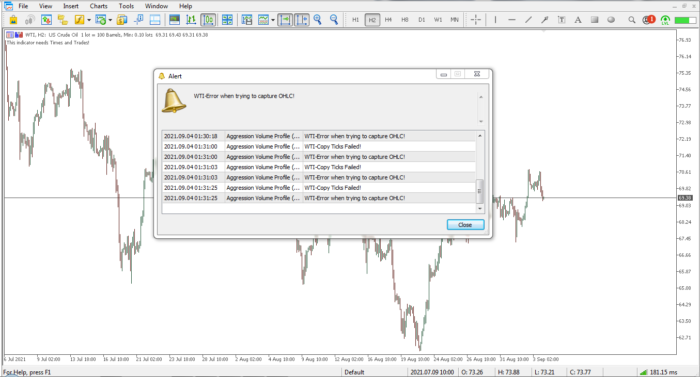Open the Signals radio-wave toolbar icon
The height and width of the screenshot is (377, 700).
(x=30, y=20)
